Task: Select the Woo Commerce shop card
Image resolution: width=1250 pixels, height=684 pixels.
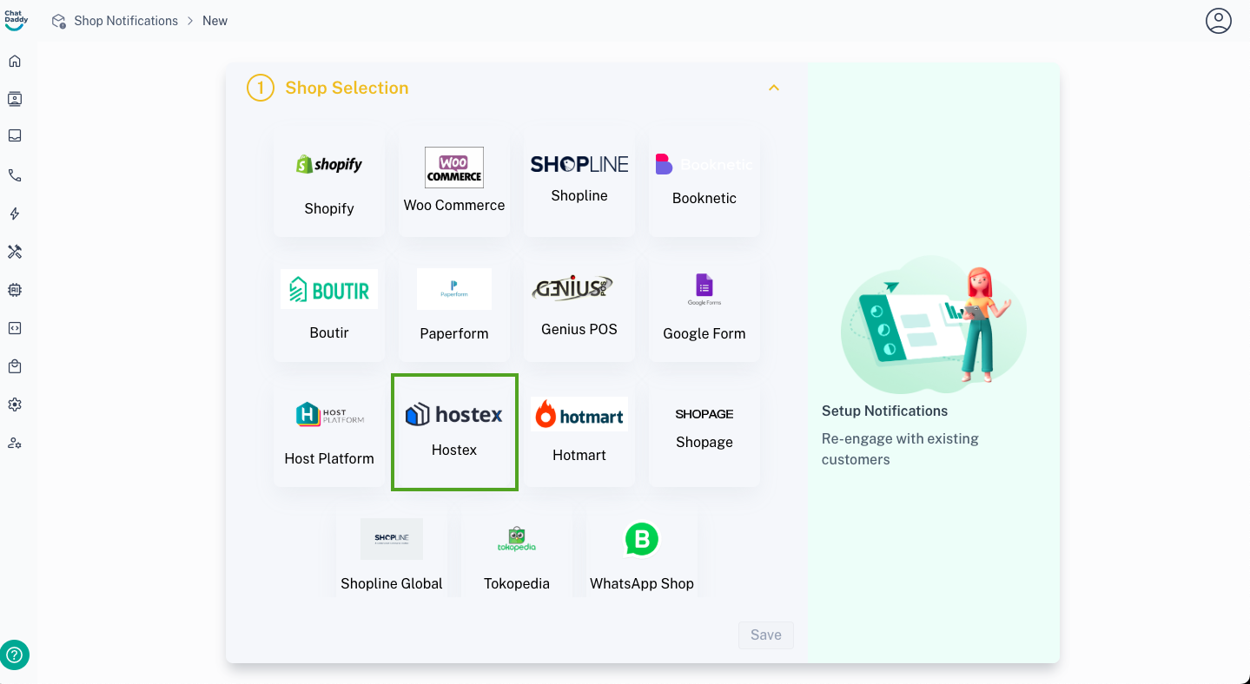Action: (454, 183)
